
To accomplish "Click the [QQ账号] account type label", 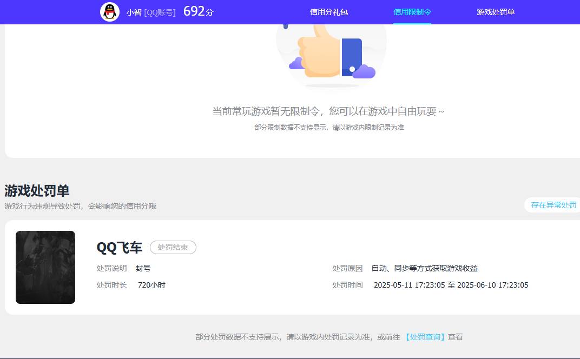I will 161,12.
